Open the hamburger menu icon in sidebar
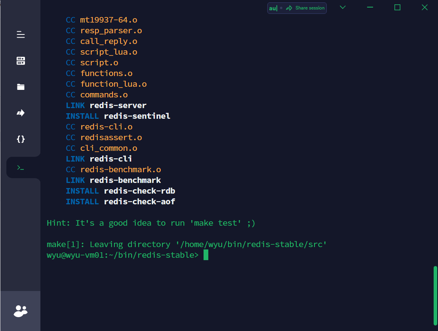Viewport: 438px width, 331px height. coord(21,34)
